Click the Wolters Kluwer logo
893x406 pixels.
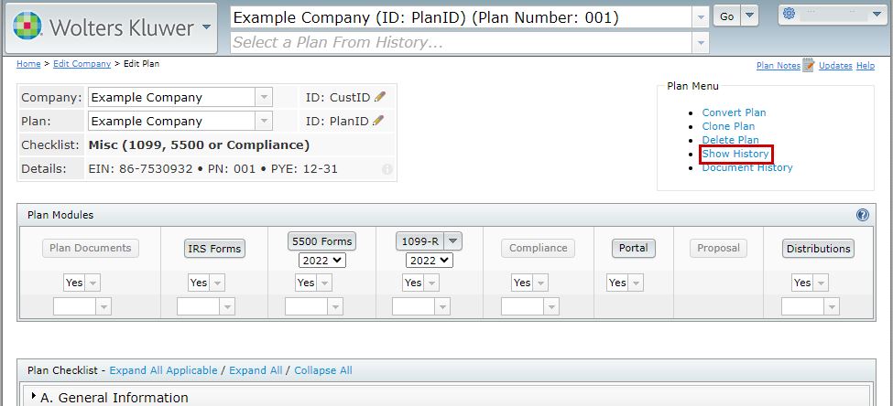(x=29, y=27)
